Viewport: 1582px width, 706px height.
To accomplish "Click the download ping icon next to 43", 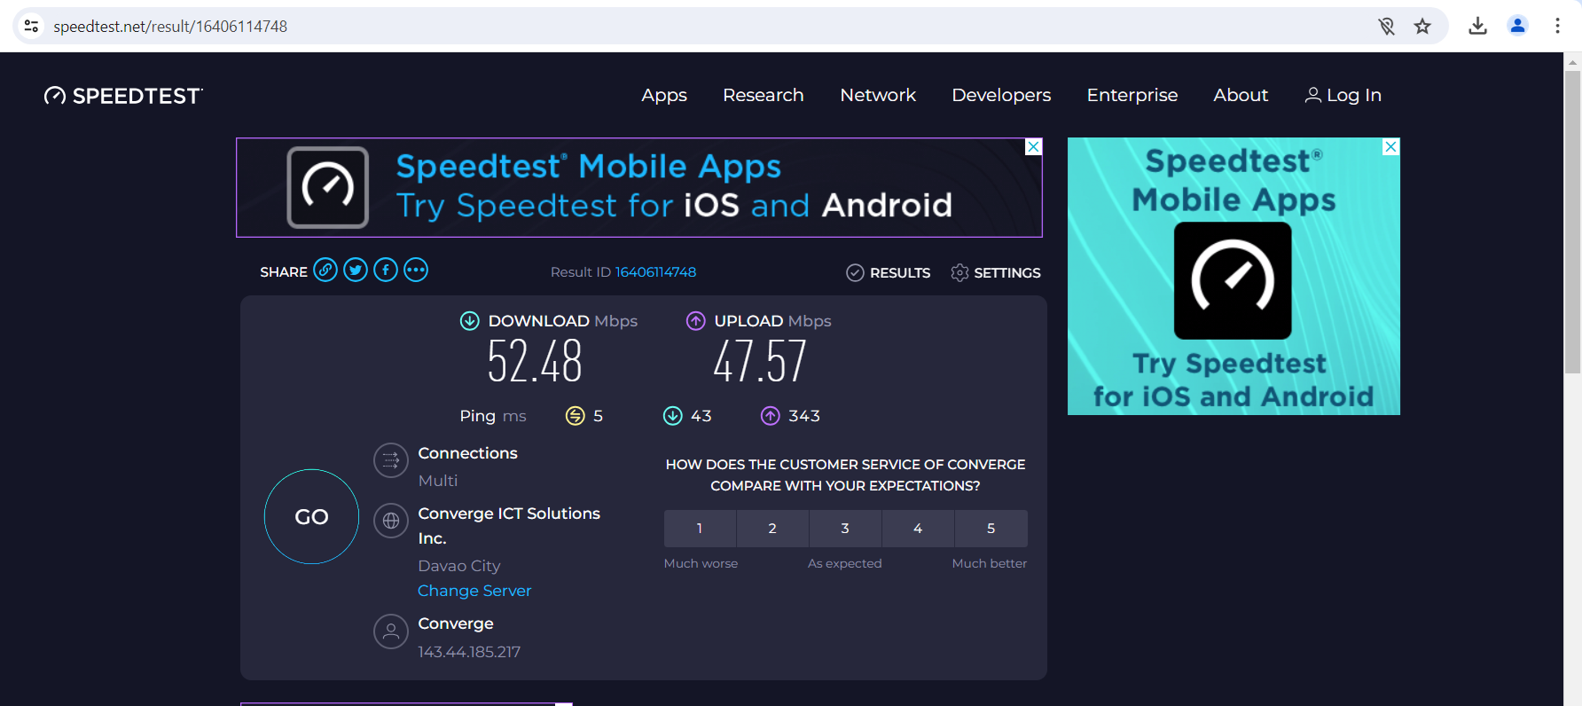I will point(673,415).
